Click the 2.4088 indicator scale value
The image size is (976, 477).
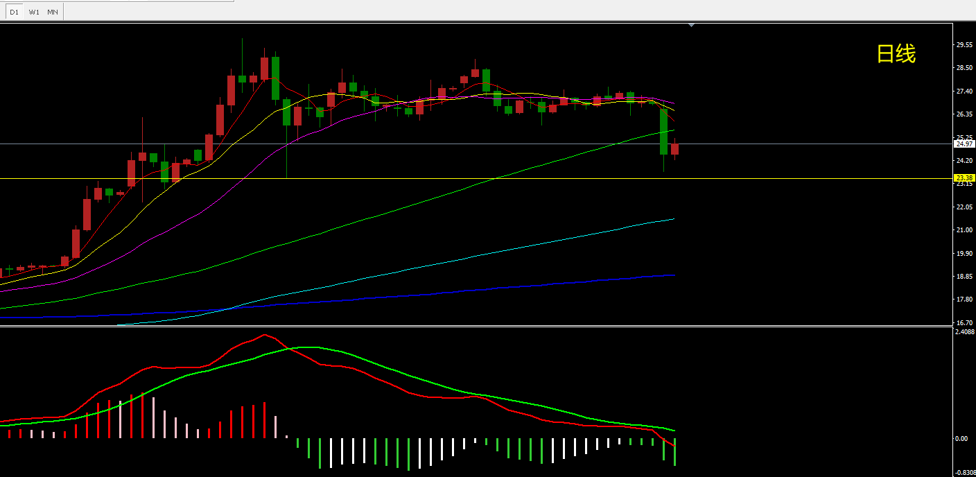(x=965, y=332)
